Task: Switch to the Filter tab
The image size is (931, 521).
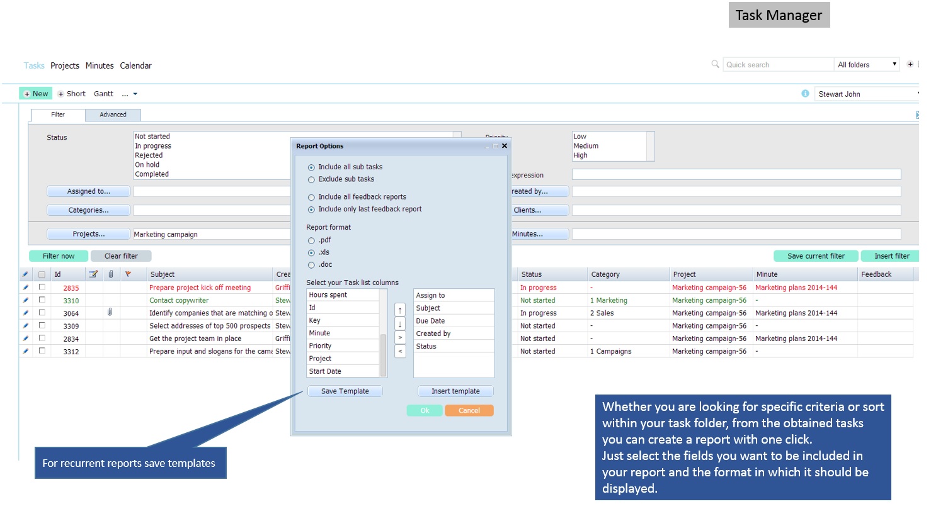Action: click(58, 115)
